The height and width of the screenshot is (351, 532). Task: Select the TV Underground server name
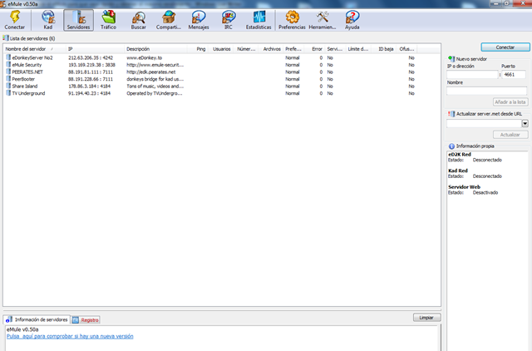pos(28,93)
